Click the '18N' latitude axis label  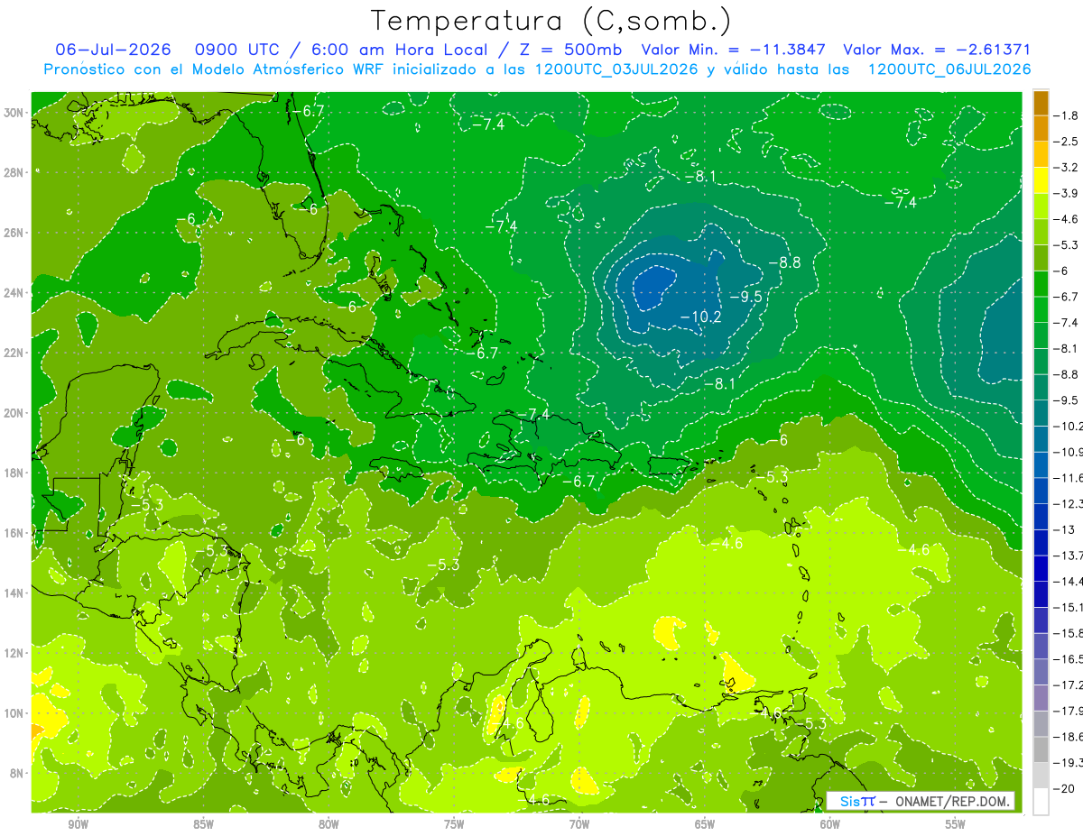coord(15,473)
